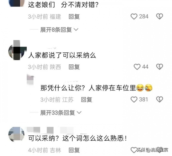Screen dimensions: 172x156
Task: Reply to the Jiangsu comment
Action: (x=87, y=100)
